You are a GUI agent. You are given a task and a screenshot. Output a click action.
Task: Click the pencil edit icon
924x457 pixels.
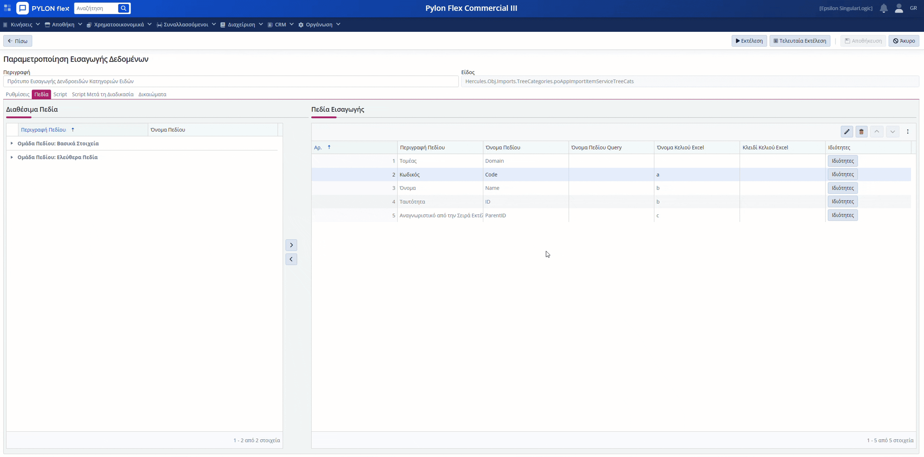click(x=847, y=132)
